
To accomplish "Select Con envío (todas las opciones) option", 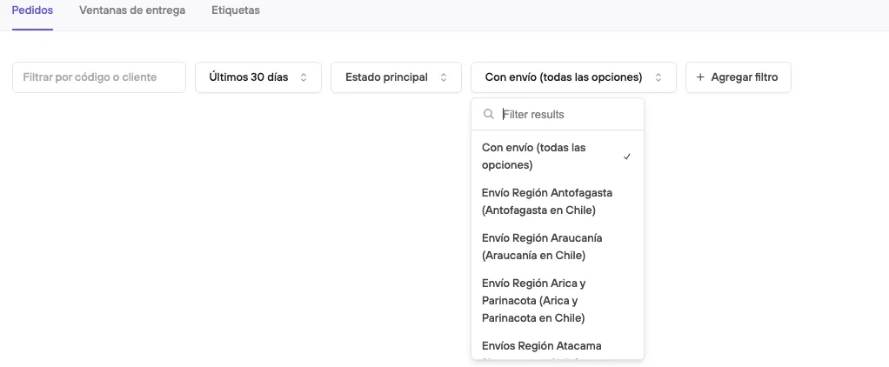I will tap(558, 156).
